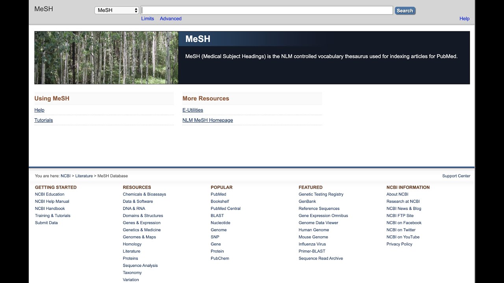Image resolution: width=504 pixels, height=283 pixels.
Task: Open NCBI on Twitter link
Action: coord(401,230)
